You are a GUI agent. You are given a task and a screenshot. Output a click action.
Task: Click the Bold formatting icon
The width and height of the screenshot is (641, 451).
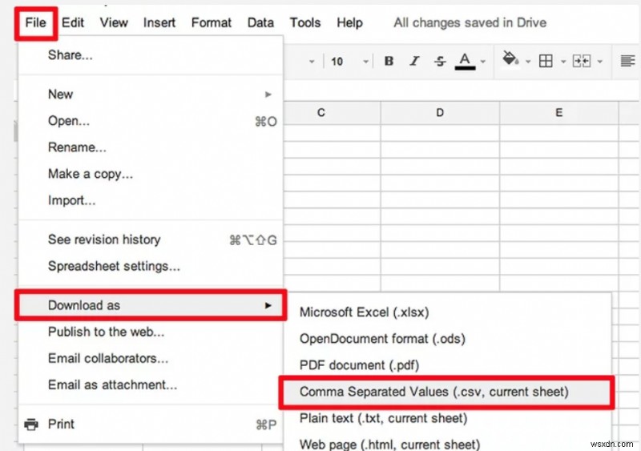click(389, 62)
